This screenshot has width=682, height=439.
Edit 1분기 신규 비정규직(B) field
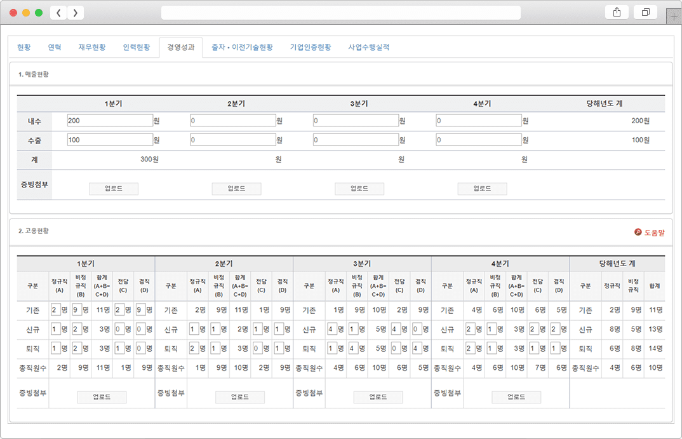[x=77, y=329]
